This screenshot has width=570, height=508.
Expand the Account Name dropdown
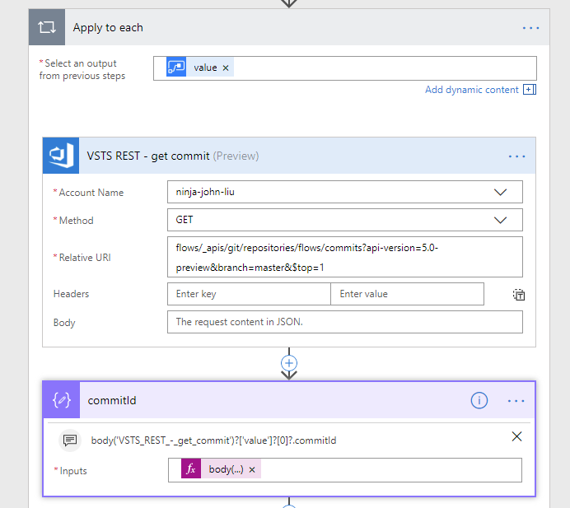coord(499,192)
